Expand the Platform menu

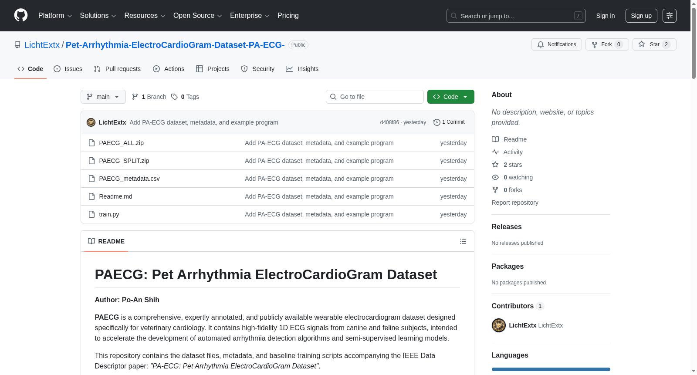[x=55, y=16]
